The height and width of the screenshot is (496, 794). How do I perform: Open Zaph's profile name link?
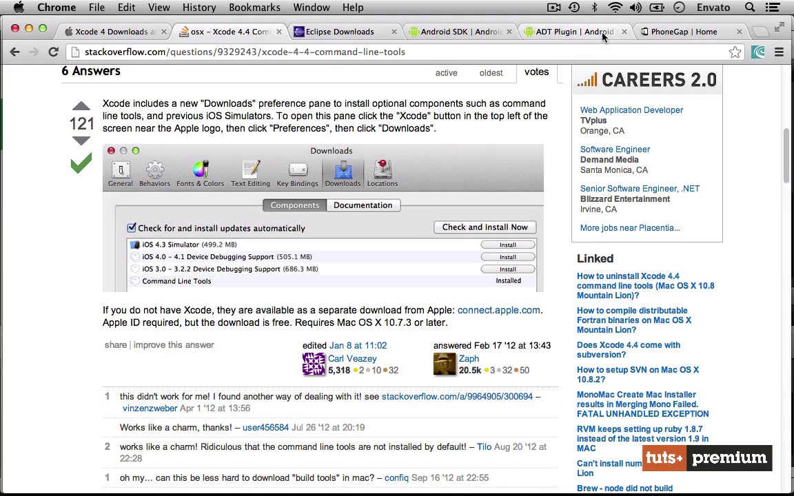pos(469,358)
